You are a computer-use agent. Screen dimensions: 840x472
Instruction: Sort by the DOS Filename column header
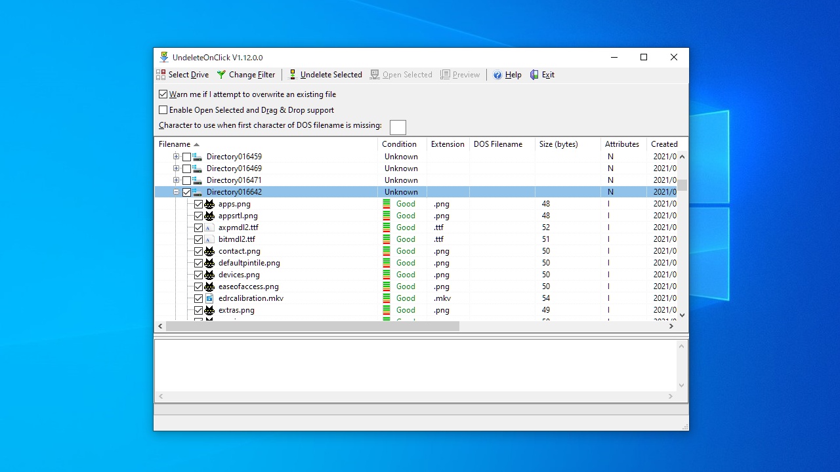(502, 144)
